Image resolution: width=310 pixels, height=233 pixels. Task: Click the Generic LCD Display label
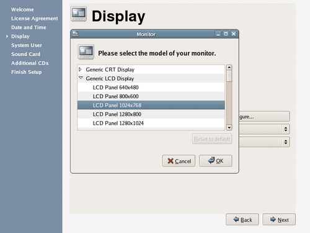[x=110, y=78]
